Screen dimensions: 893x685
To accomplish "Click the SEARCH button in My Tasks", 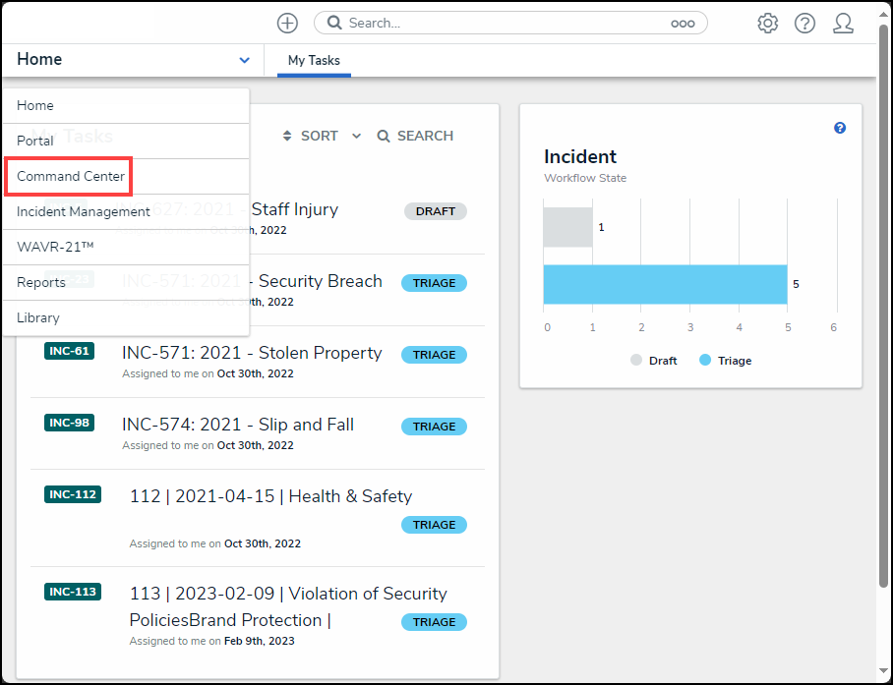I will point(415,136).
